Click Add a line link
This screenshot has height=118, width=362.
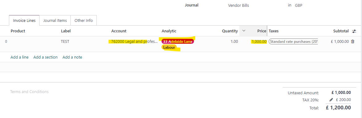click(x=20, y=57)
